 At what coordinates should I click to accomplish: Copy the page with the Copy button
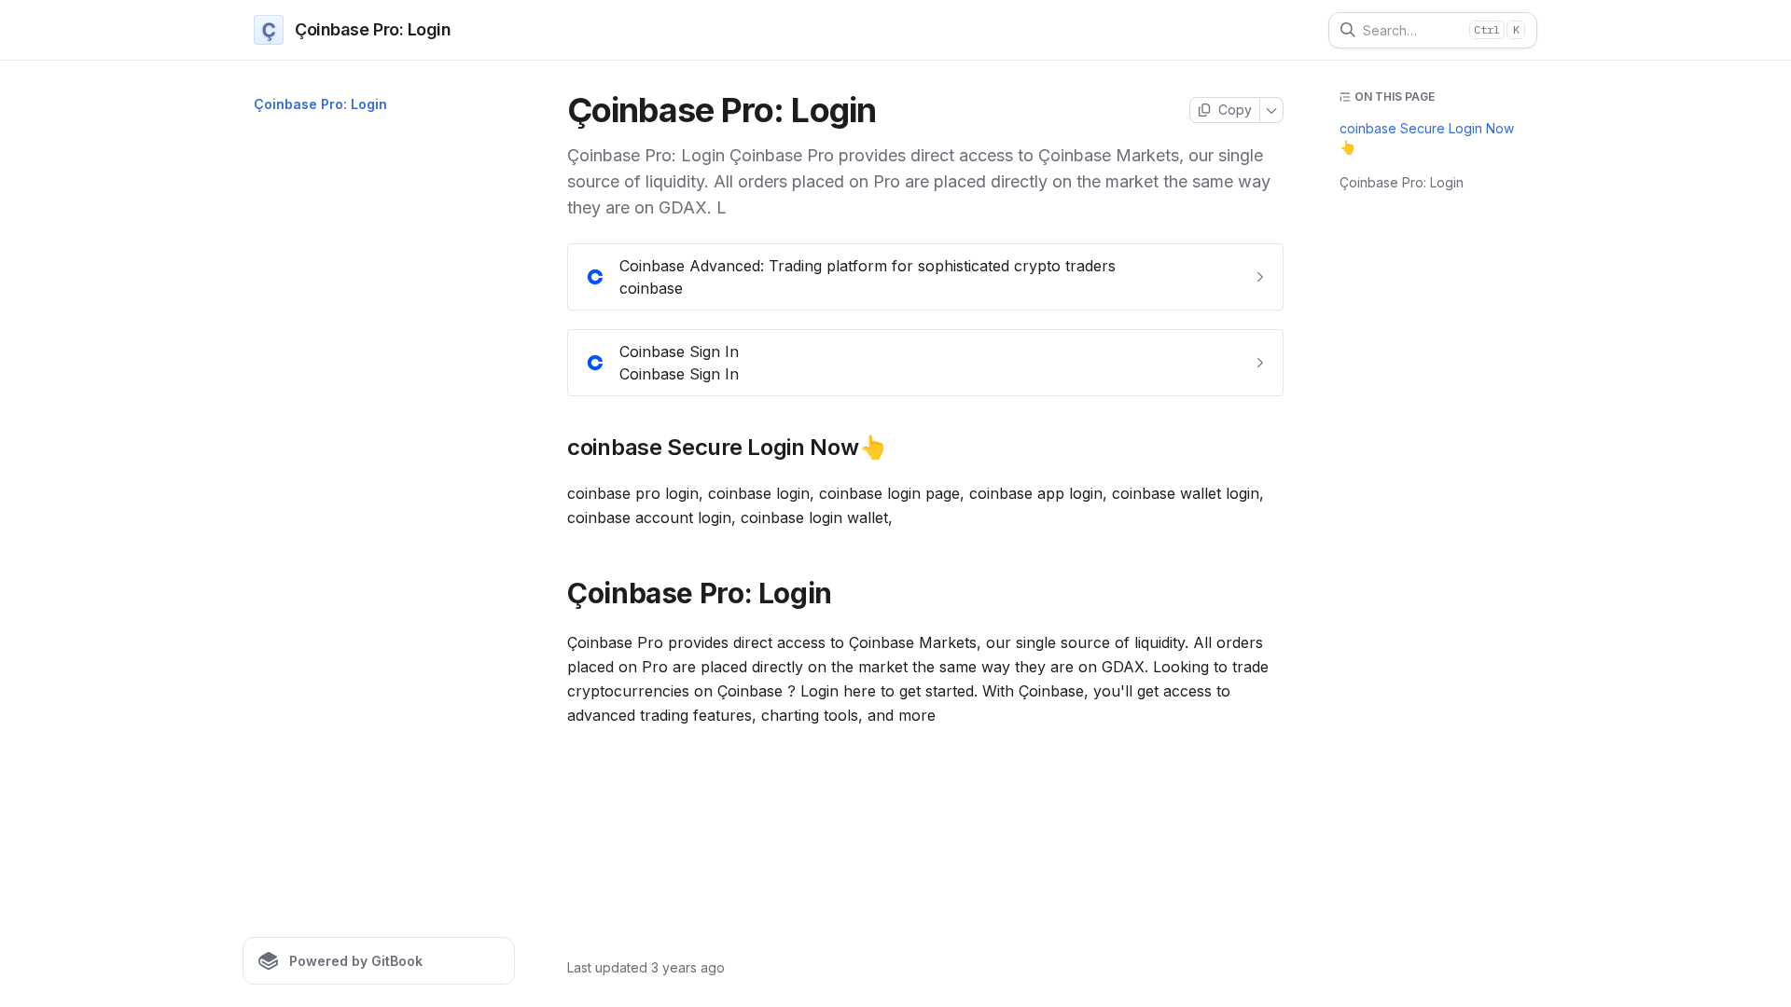1225,110
